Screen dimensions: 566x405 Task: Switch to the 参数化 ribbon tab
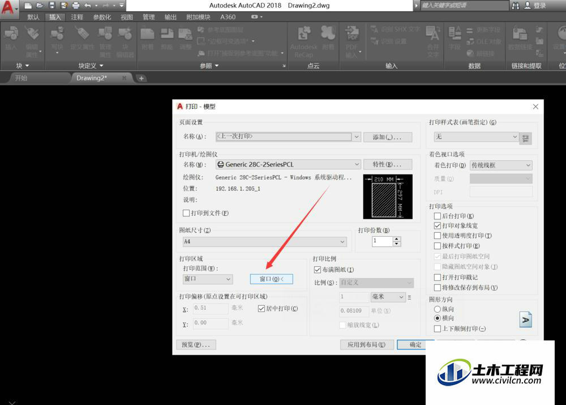click(102, 17)
